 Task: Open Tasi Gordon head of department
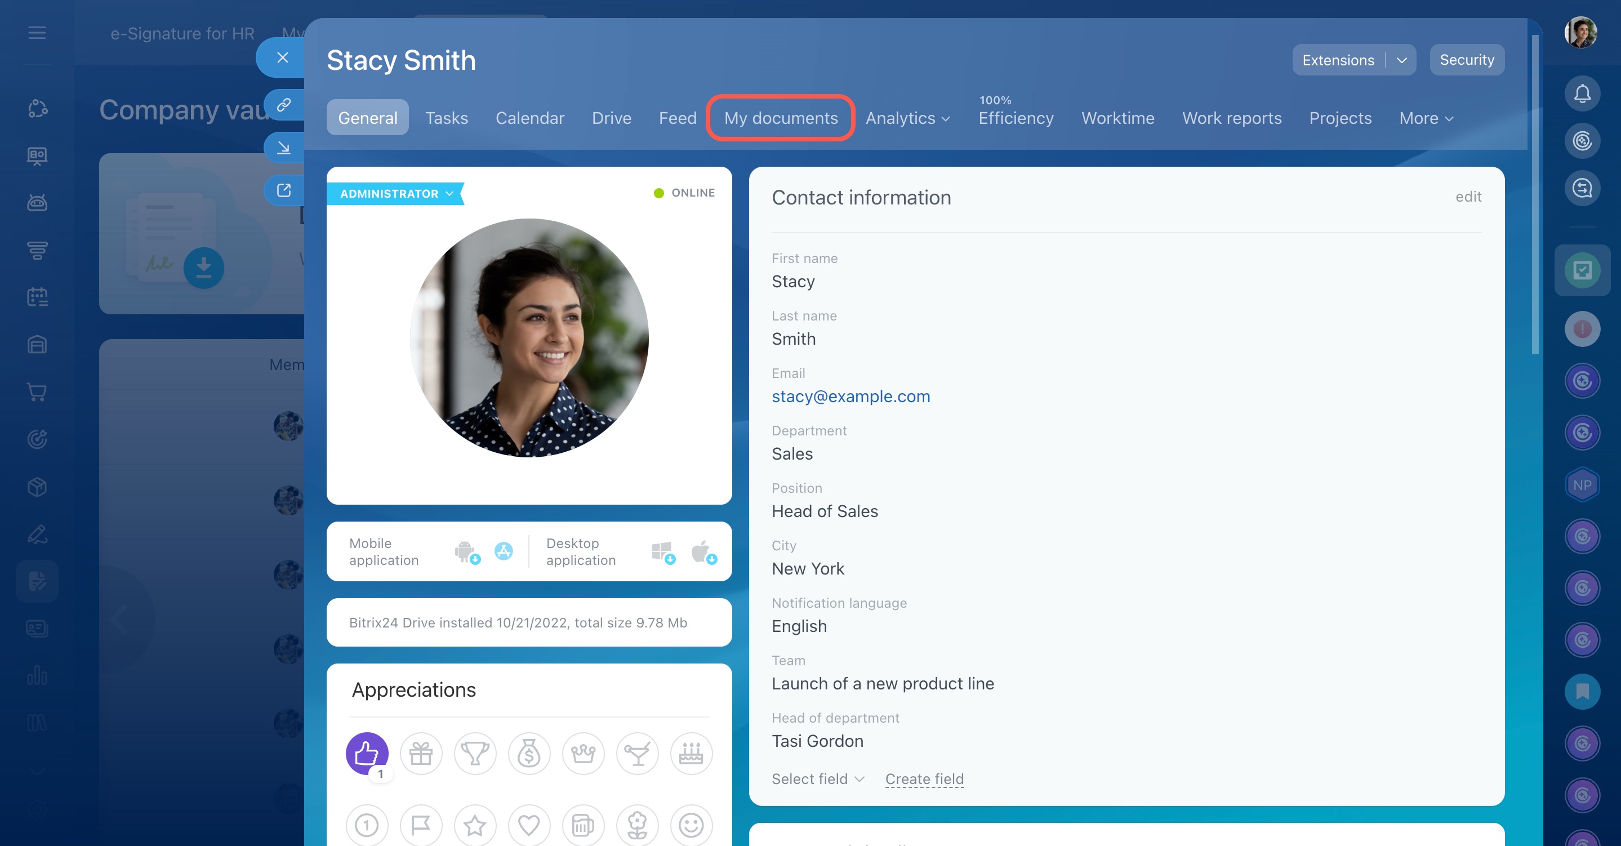point(817,740)
